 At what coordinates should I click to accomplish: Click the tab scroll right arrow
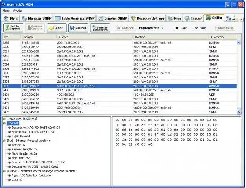click(241, 19)
